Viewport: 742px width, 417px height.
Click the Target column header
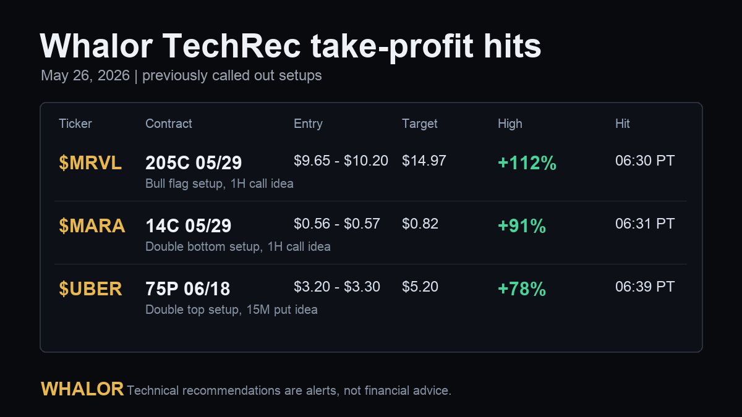[x=420, y=124]
